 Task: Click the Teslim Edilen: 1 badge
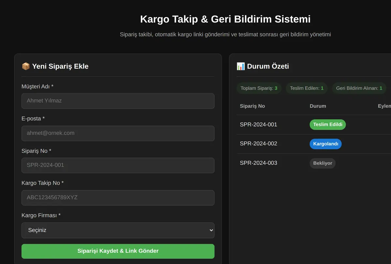pos(307,88)
